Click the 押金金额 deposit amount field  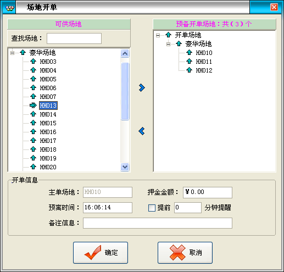(208, 192)
